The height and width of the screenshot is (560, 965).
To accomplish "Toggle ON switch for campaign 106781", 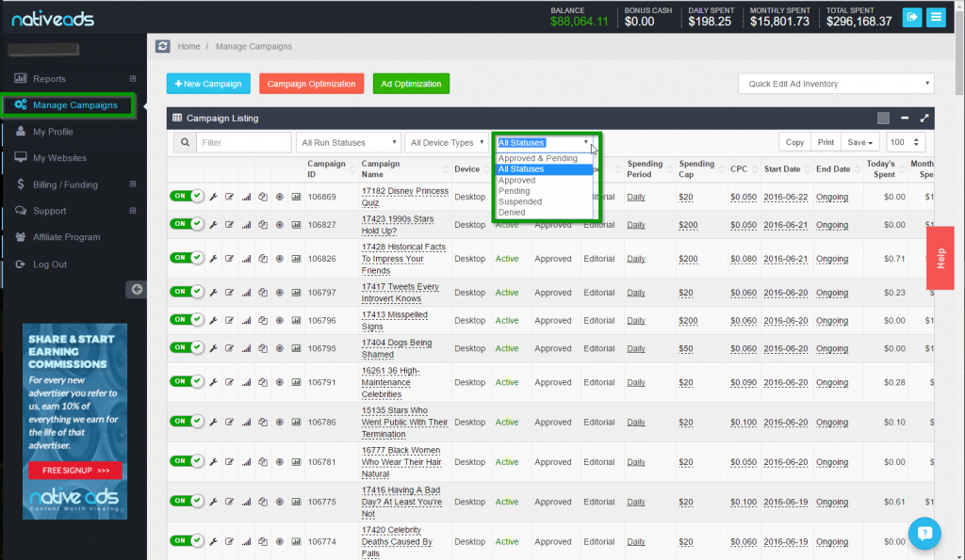I will coord(187,461).
